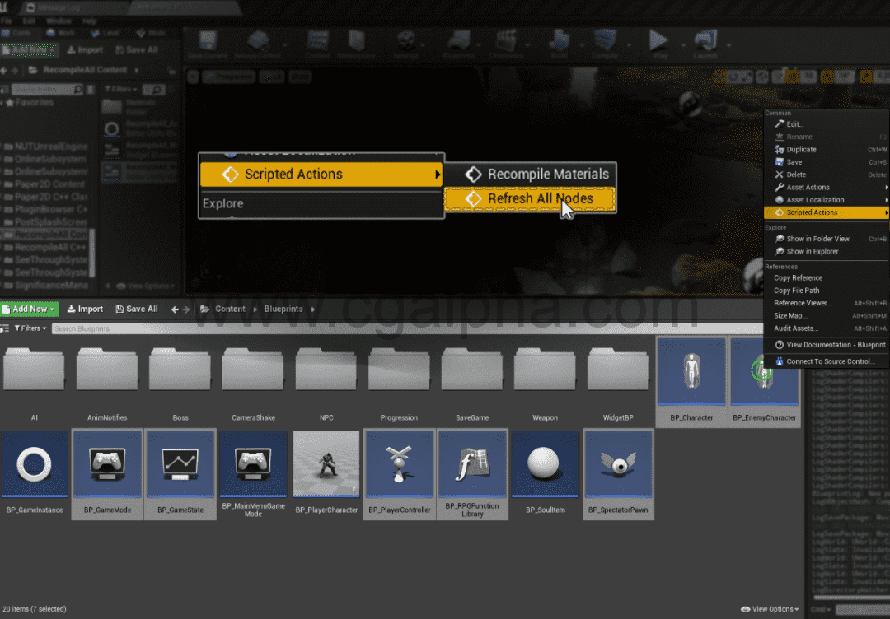Click the green Add New button
This screenshot has height=619, width=890.
30,309
